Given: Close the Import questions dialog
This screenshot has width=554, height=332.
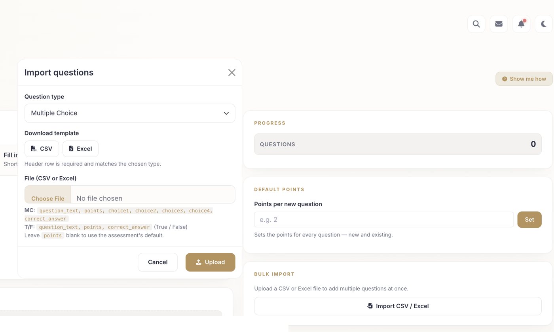Looking at the screenshot, I should click(x=232, y=72).
